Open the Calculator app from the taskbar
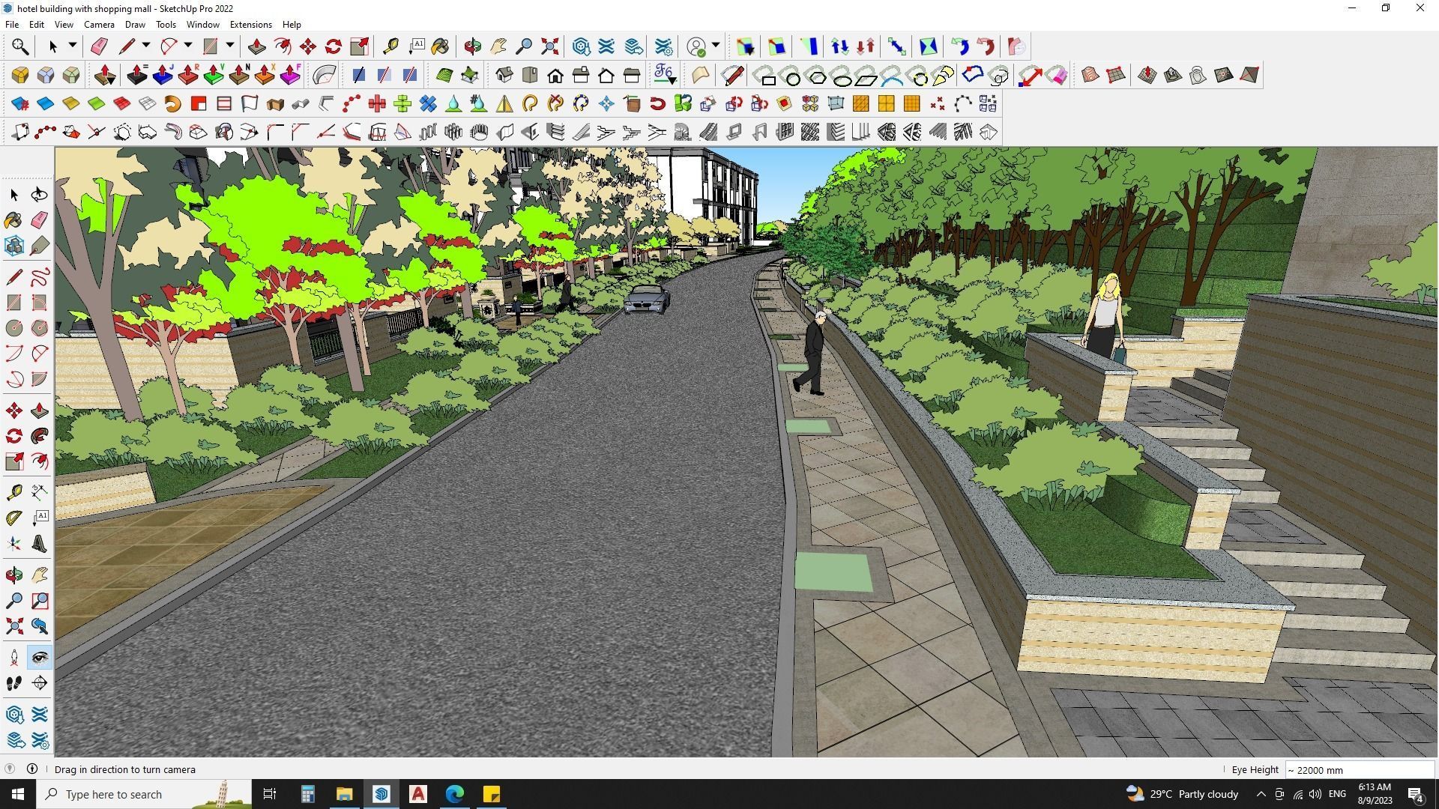Viewport: 1439px width, 809px height. pos(307,794)
